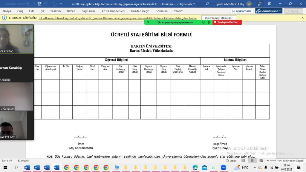
Task: Open the Çiz tab
Action: coord(42,11)
